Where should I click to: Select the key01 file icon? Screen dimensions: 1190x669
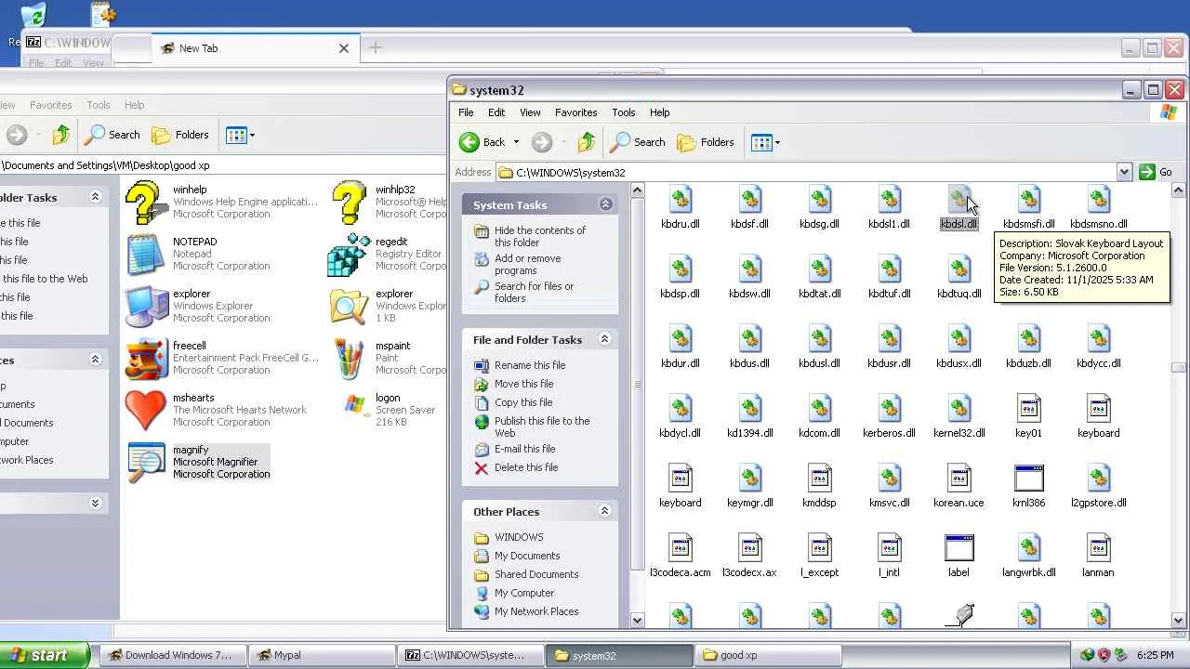point(1028,408)
